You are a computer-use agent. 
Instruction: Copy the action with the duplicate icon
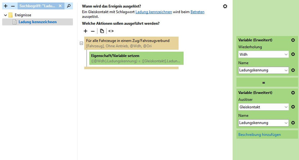[x=102, y=31]
